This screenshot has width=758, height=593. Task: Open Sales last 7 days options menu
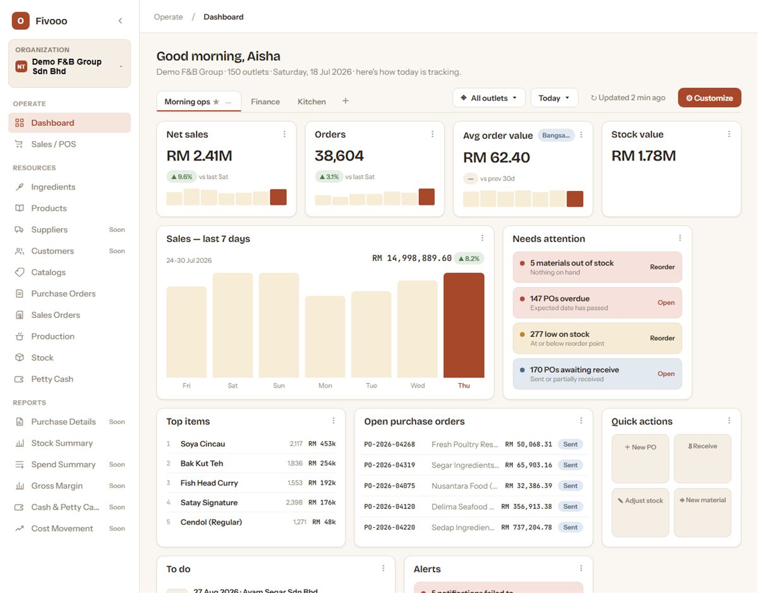click(482, 238)
